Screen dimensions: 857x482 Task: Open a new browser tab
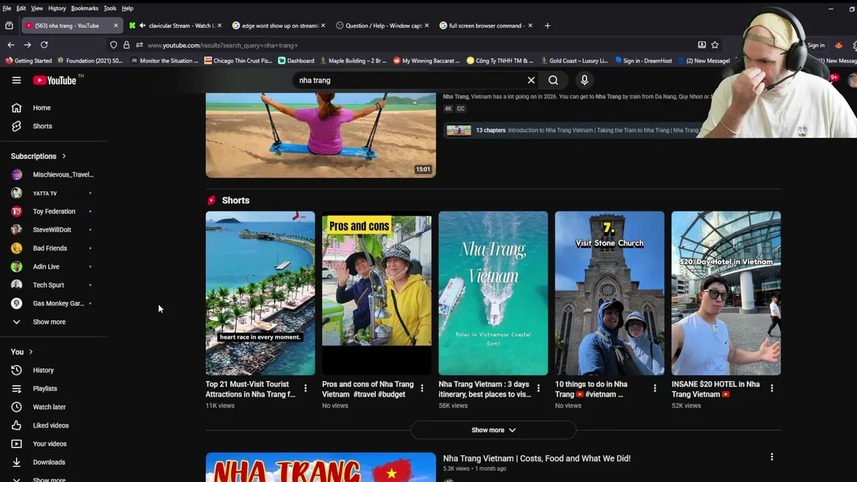click(x=547, y=25)
